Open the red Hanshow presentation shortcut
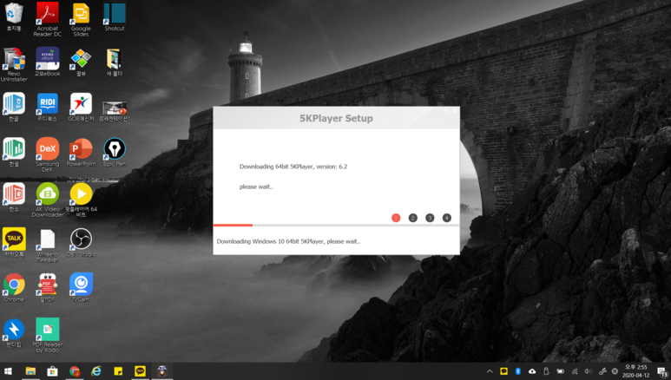 pyautogui.click(x=14, y=197)
